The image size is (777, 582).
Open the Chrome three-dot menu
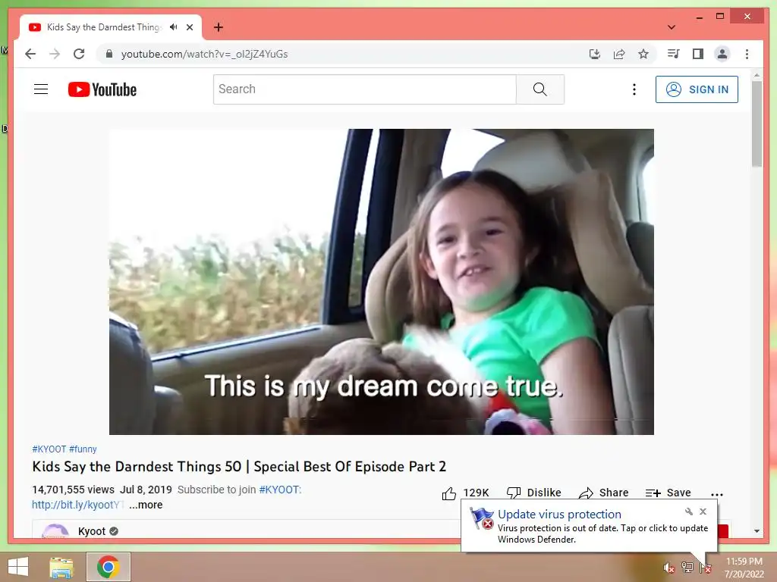[747, 54]
